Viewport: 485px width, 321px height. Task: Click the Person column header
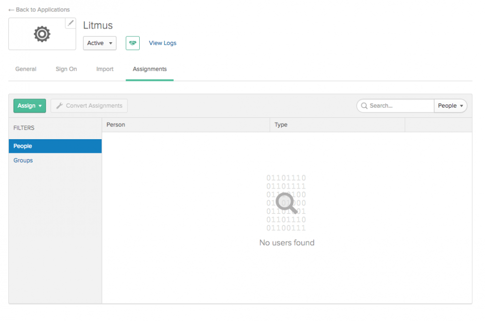tap(186, 125)
